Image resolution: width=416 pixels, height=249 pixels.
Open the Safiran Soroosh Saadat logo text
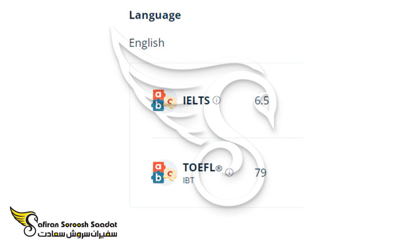tap(77, 225)
